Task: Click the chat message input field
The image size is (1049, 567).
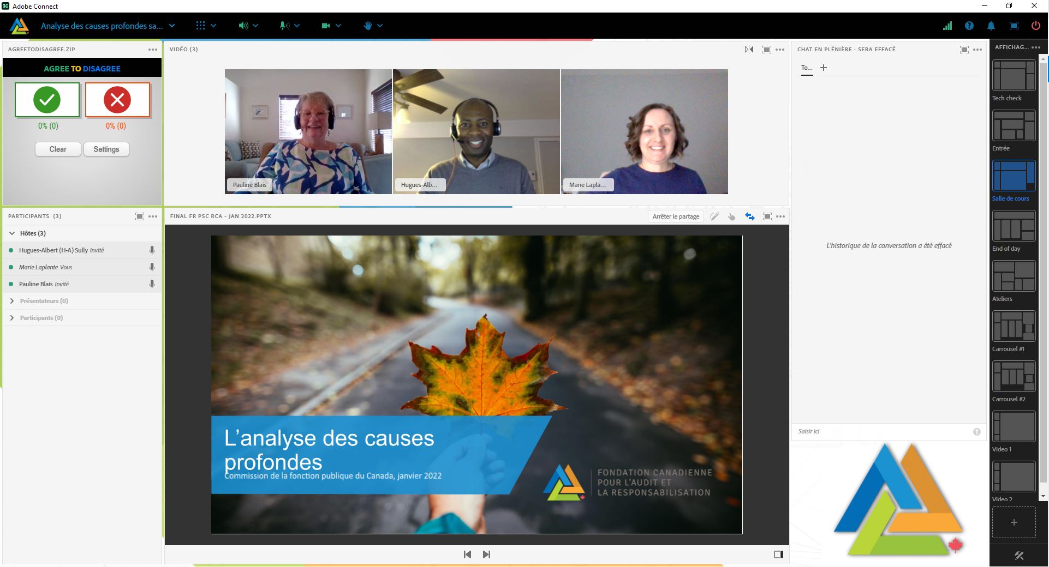Action: click(x=881, y=431)
